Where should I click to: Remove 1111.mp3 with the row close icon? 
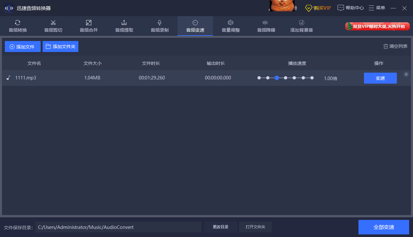pyautogui.click(x=406, y=74)
